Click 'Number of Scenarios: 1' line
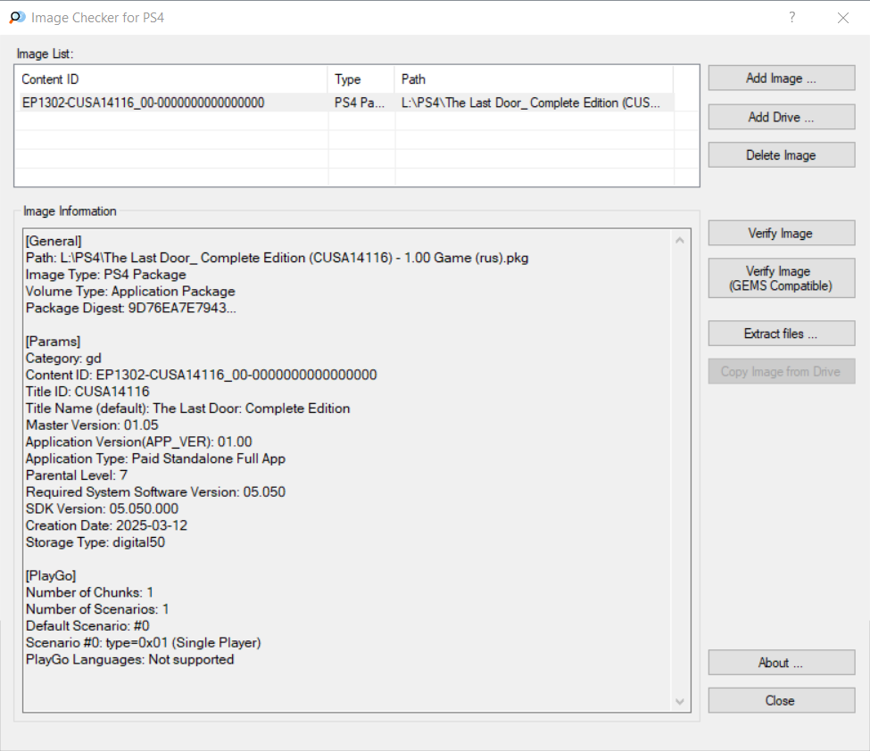The image size is (870, 751). (x=97, y=609)
